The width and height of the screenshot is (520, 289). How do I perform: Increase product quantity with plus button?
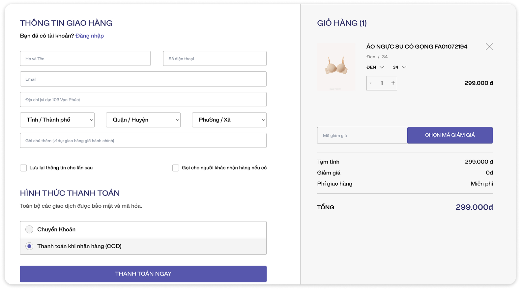pos(393,83)
